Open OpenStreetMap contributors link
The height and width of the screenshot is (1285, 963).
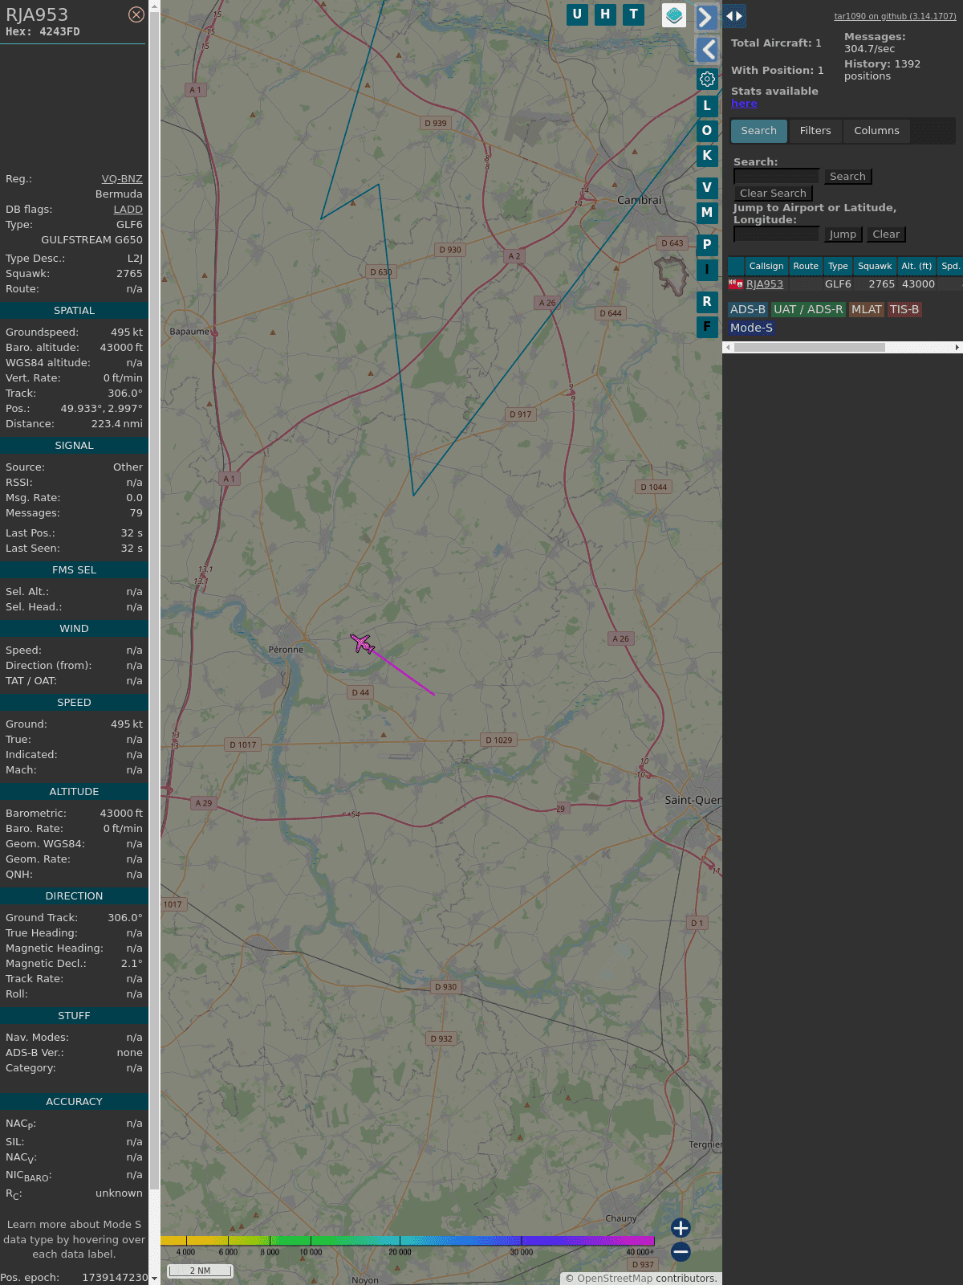click(615, 1279)
